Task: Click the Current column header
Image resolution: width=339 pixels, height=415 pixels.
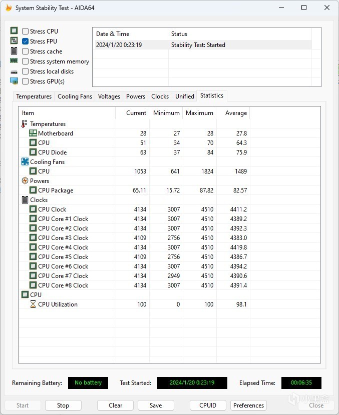Action: [133, 113]
